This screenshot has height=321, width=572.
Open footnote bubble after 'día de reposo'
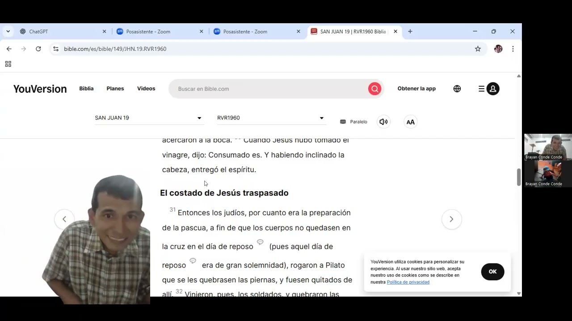(260, 242)
